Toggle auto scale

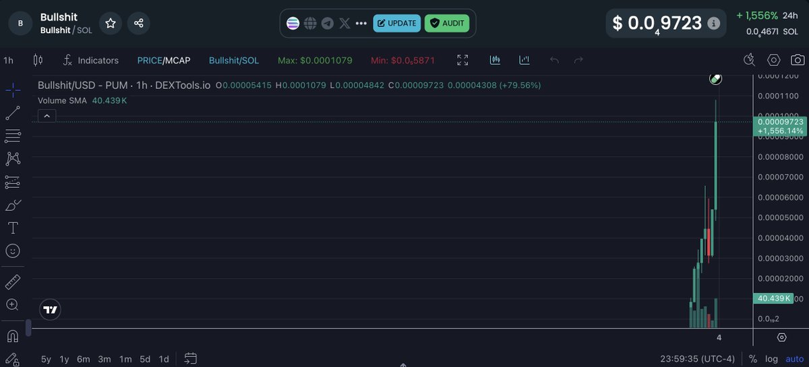(x=794, y=359)
